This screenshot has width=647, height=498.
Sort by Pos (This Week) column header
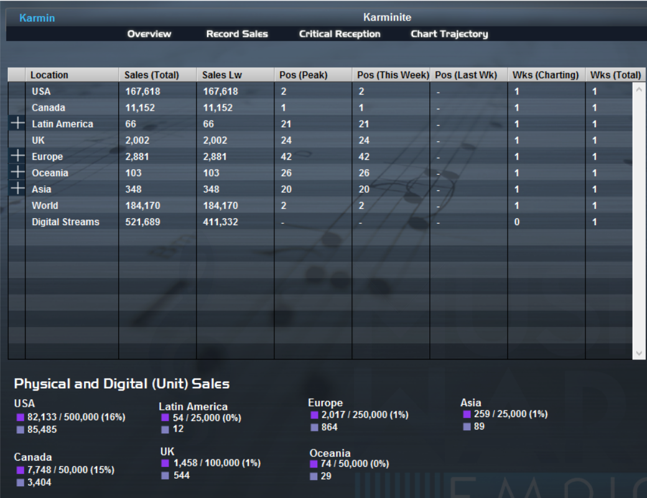pos(391,75)
